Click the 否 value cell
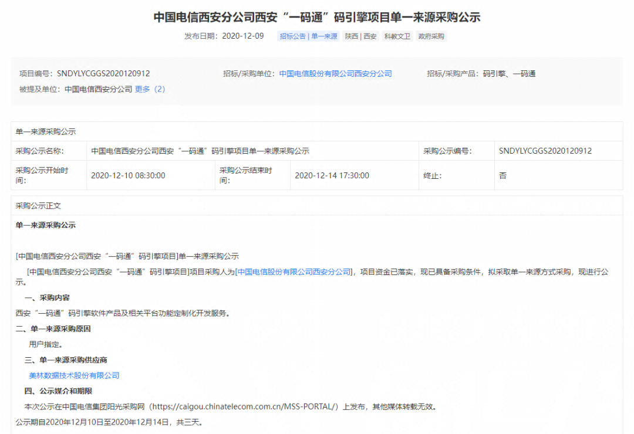634x434 pixels. coord(558,175)
